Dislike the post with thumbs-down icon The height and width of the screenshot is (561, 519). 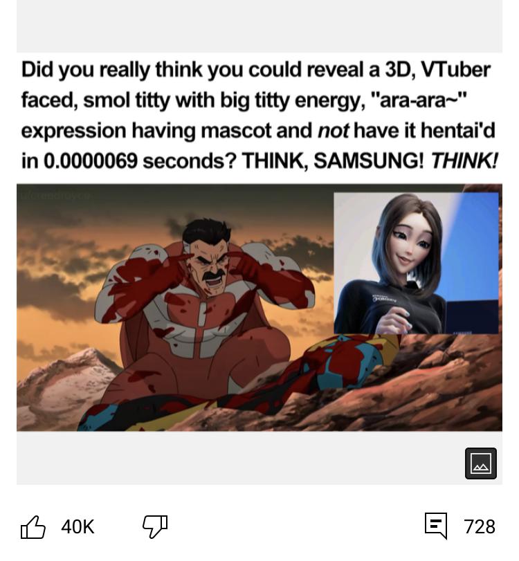[x=155, y=526]
